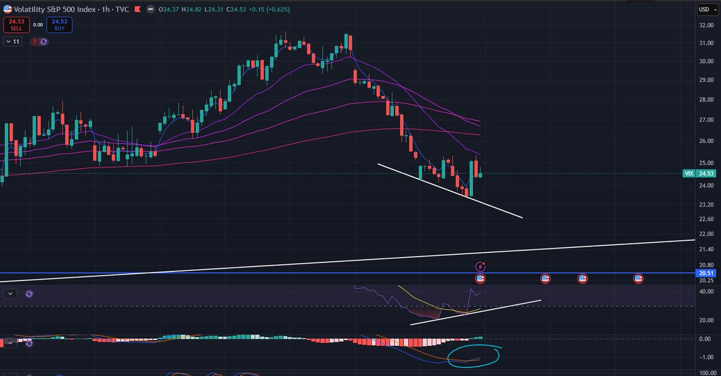Click the purple refresh icon beside error indicator
Screen dimensions: 721x376
[44, 41]
